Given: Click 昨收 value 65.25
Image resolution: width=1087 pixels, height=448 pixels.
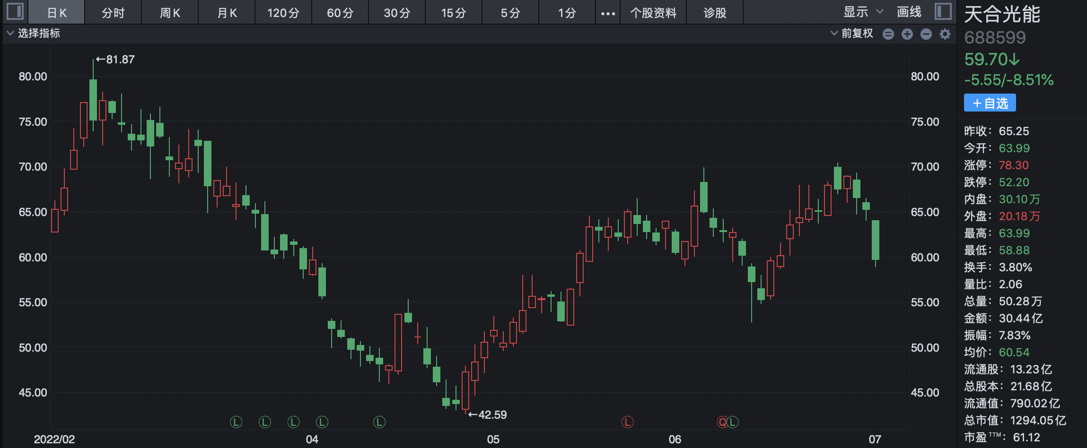Looking at the screenshot, I should [1014, 131].
